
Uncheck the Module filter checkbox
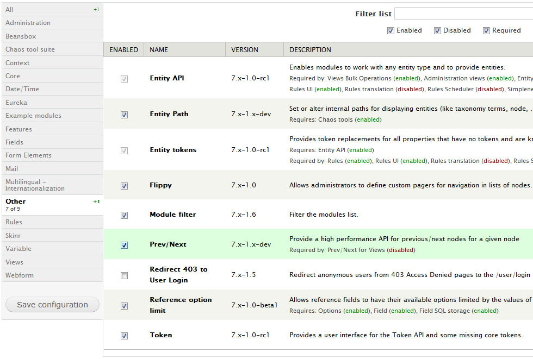(x=124, y=215)
